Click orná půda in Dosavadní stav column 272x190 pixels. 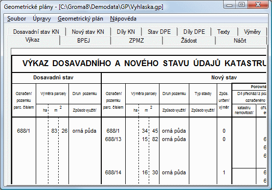(x=84, y=131)
